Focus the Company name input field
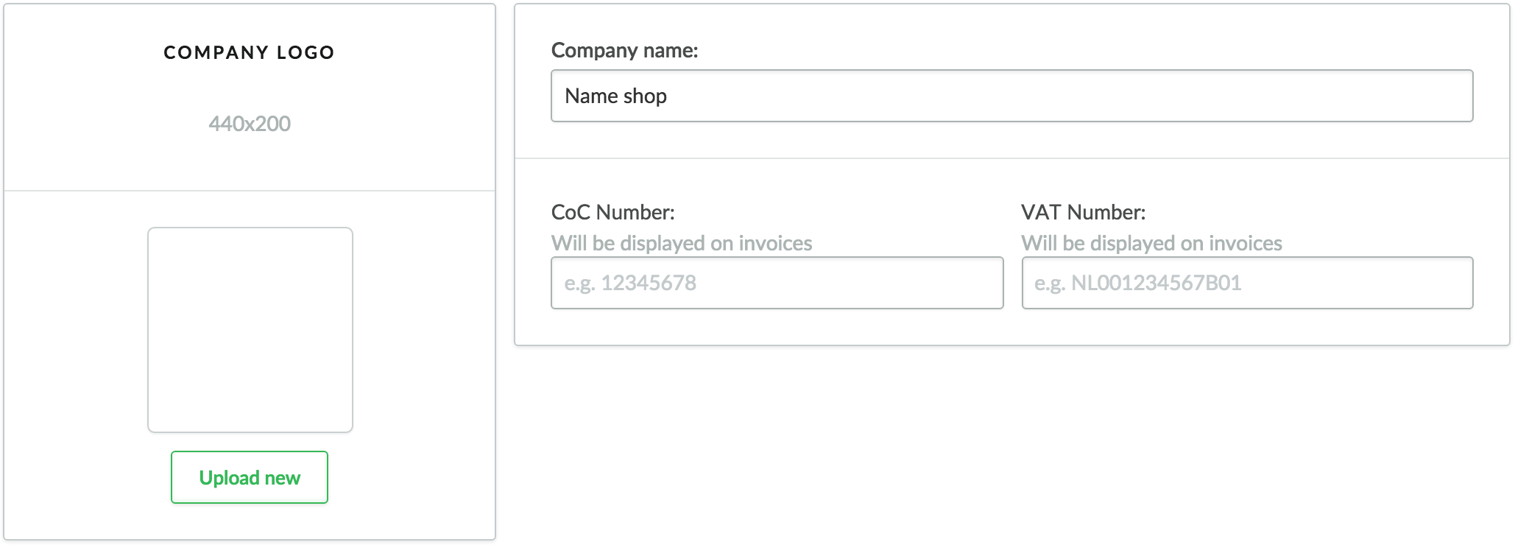Screen dimensions: 1515x545 click(1011, 96)
